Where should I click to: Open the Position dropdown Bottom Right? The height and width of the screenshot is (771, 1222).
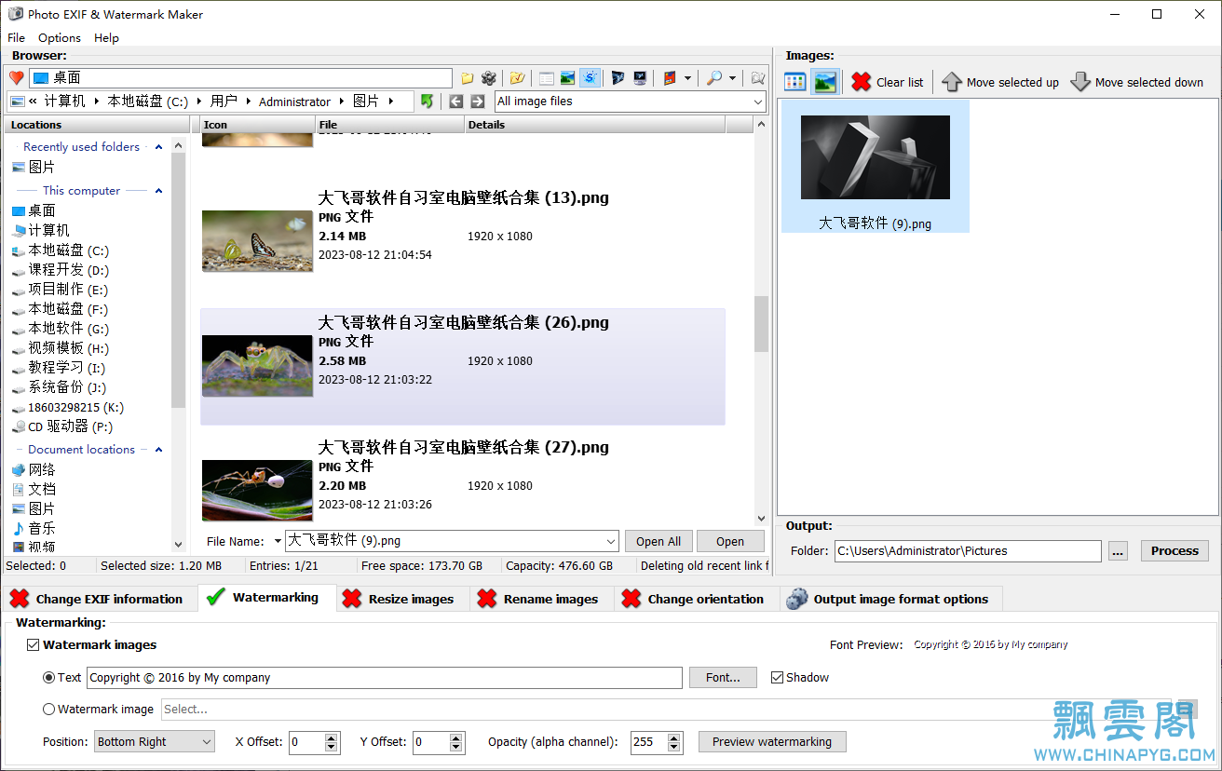(x=155, y=741)
